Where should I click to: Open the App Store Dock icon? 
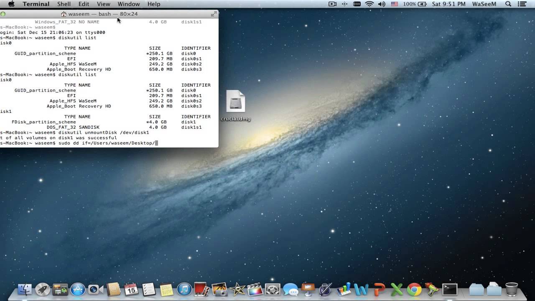[x=78, y=289]
